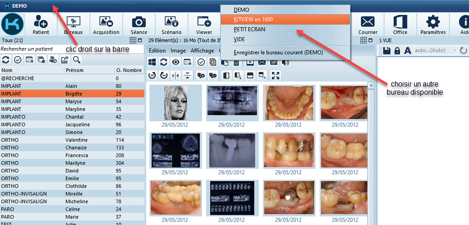Click fullscreen expand icon in image toolbar

point(276,75)
